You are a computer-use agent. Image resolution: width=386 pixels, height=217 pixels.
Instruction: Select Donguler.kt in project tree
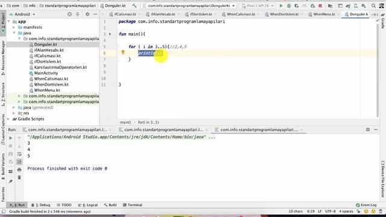tap(46, 45)
